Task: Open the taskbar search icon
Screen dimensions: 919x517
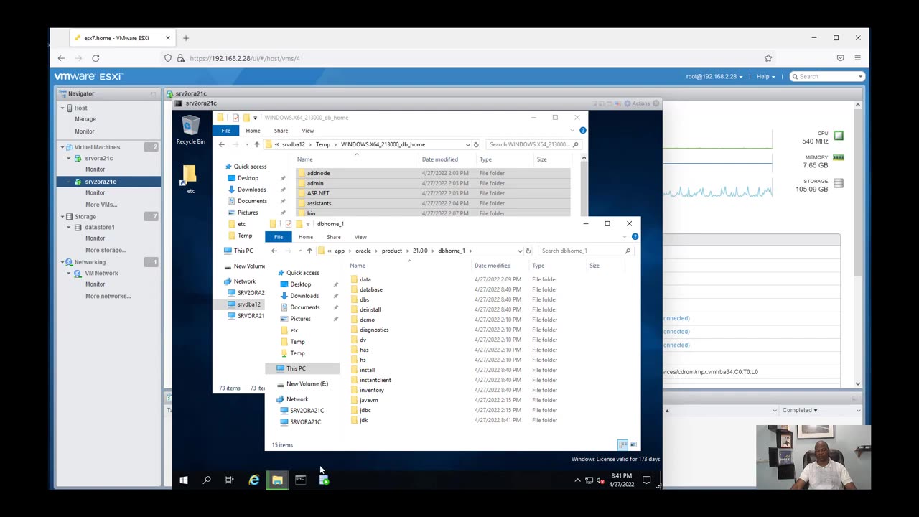Action: [207, 480]
